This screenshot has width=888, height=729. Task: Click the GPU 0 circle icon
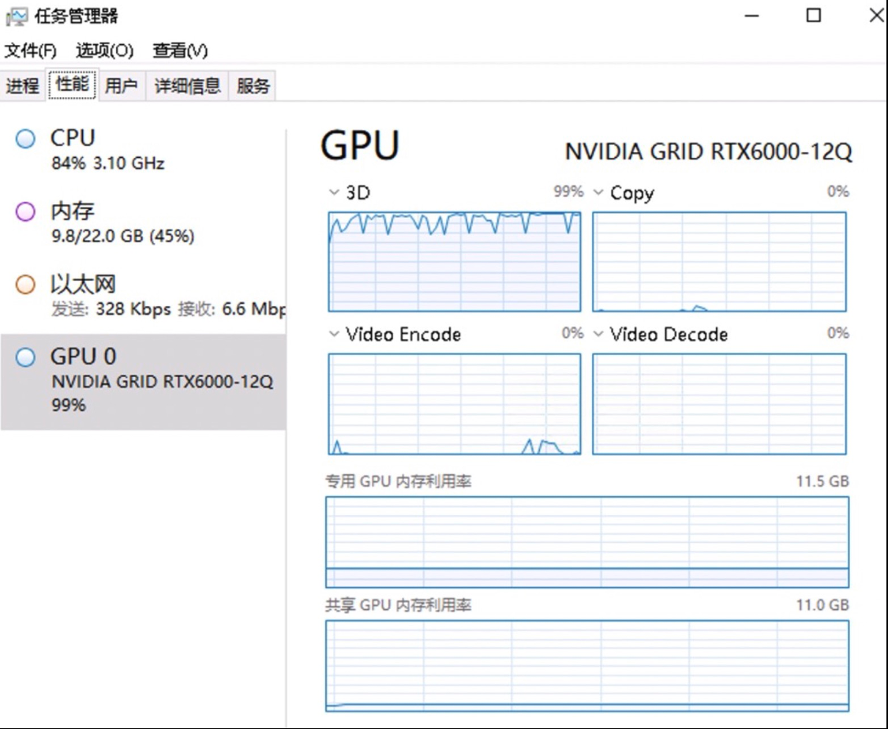pos(26,357)
